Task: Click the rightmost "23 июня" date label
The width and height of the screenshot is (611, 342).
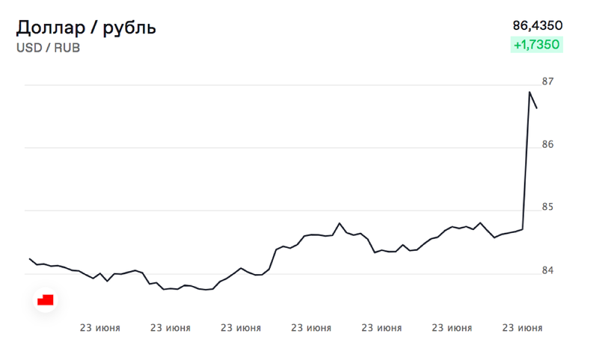Action: click(522, 328)
